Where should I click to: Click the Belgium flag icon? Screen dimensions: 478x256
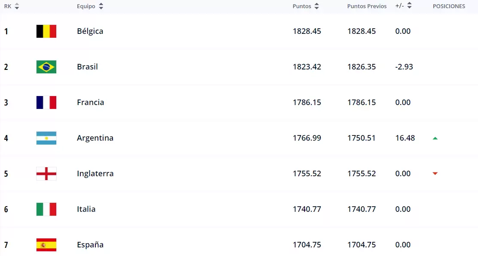(x=46, y=31)
